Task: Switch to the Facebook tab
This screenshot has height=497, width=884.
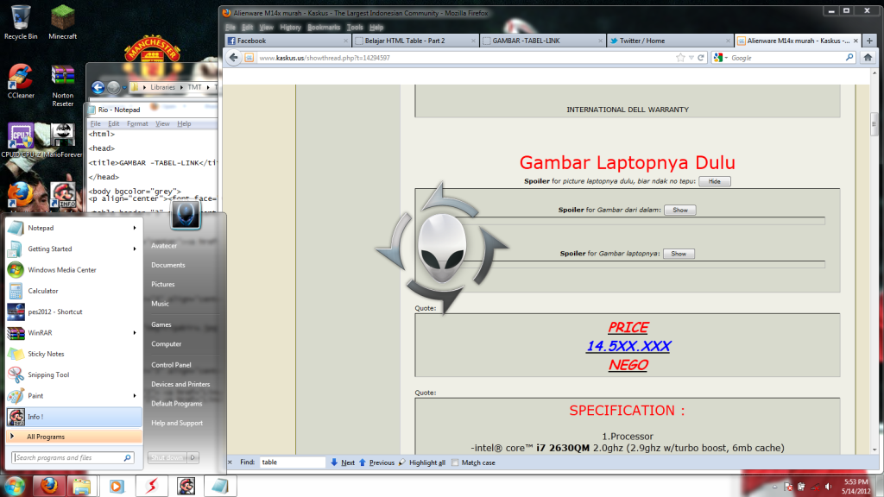Action: pyautogui.click(x=287, y=41)
